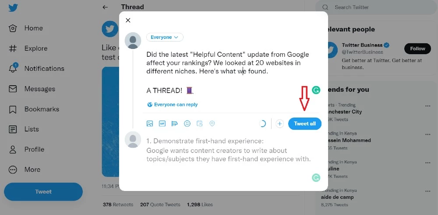Click the Search Twitter field
The image size is (438, 215).
377,7
